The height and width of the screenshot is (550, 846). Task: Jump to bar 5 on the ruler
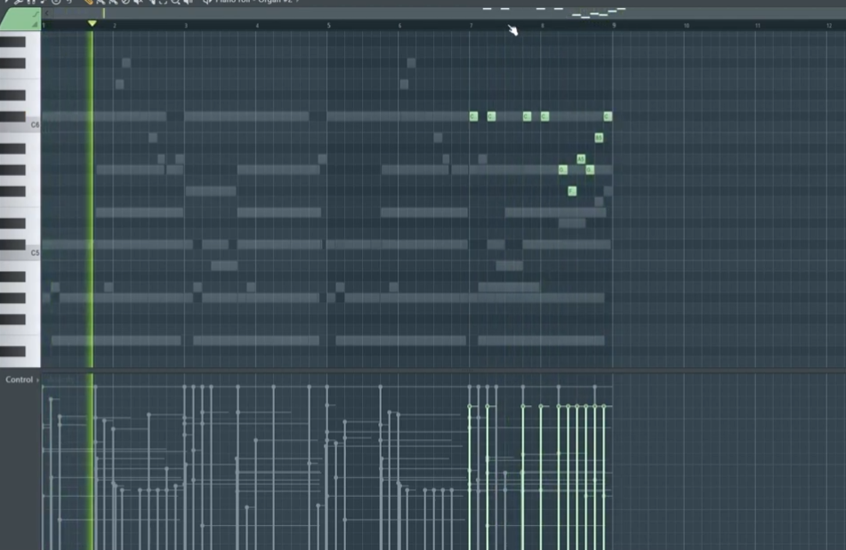point(328,25)
